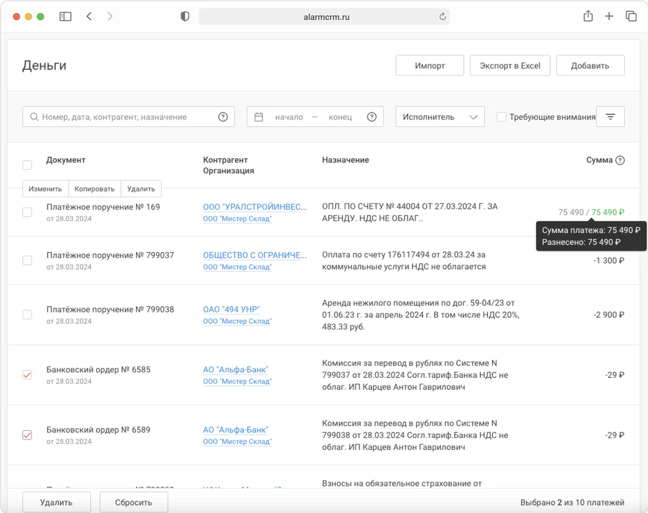Viewport: 648px width, 513px height.
Task: Click the -1 300 ₽ amount
Action: 609,261
